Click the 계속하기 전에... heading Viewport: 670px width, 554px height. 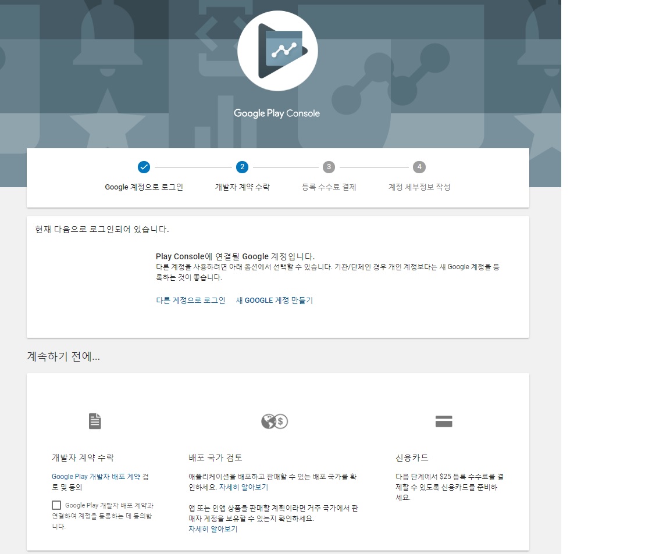tap(63, 356)
